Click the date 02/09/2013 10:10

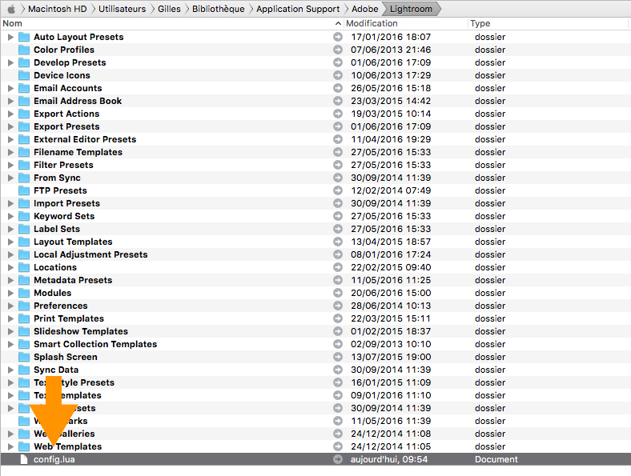pyautogui.click(x=391, y=344)
